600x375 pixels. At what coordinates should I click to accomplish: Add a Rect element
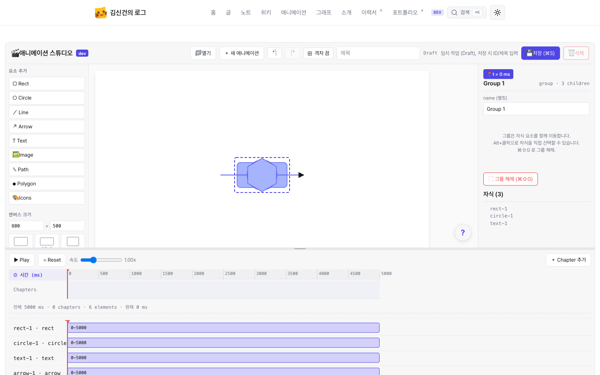pos(47,84)
